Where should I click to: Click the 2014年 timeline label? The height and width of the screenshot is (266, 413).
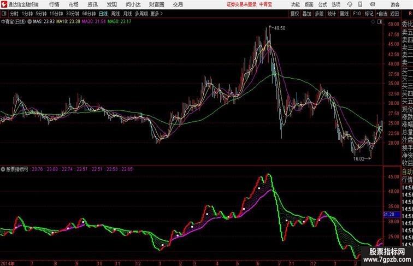(8, 263)
